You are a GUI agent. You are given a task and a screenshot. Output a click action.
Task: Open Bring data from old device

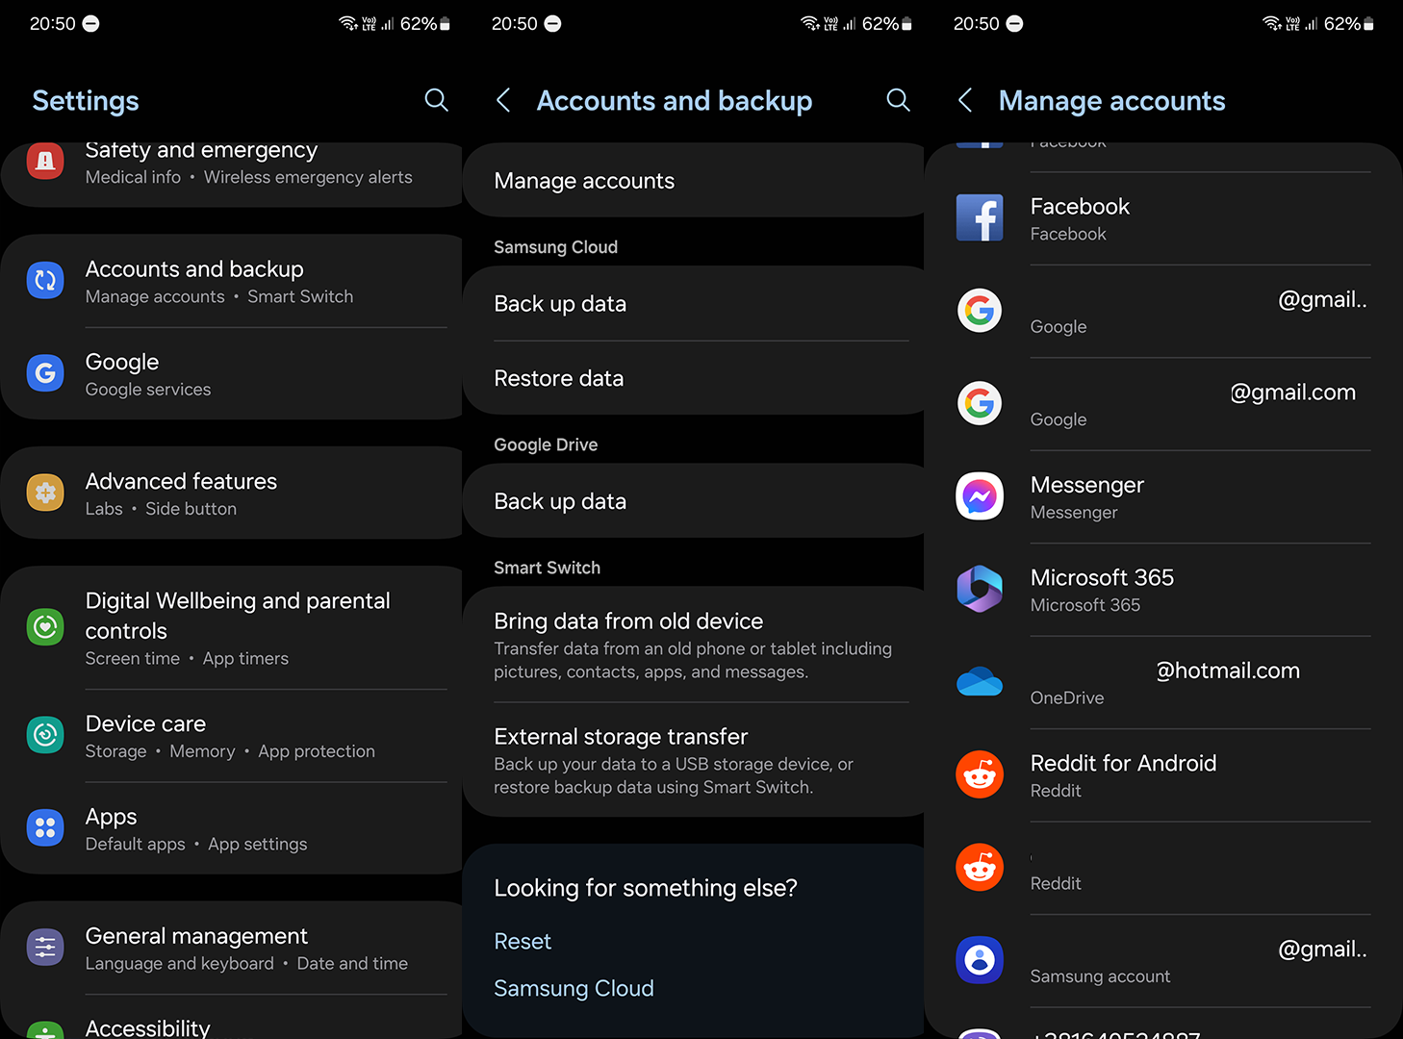693,645
